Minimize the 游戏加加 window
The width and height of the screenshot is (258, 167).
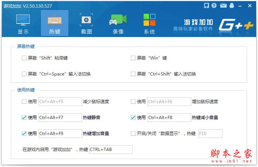240,6
